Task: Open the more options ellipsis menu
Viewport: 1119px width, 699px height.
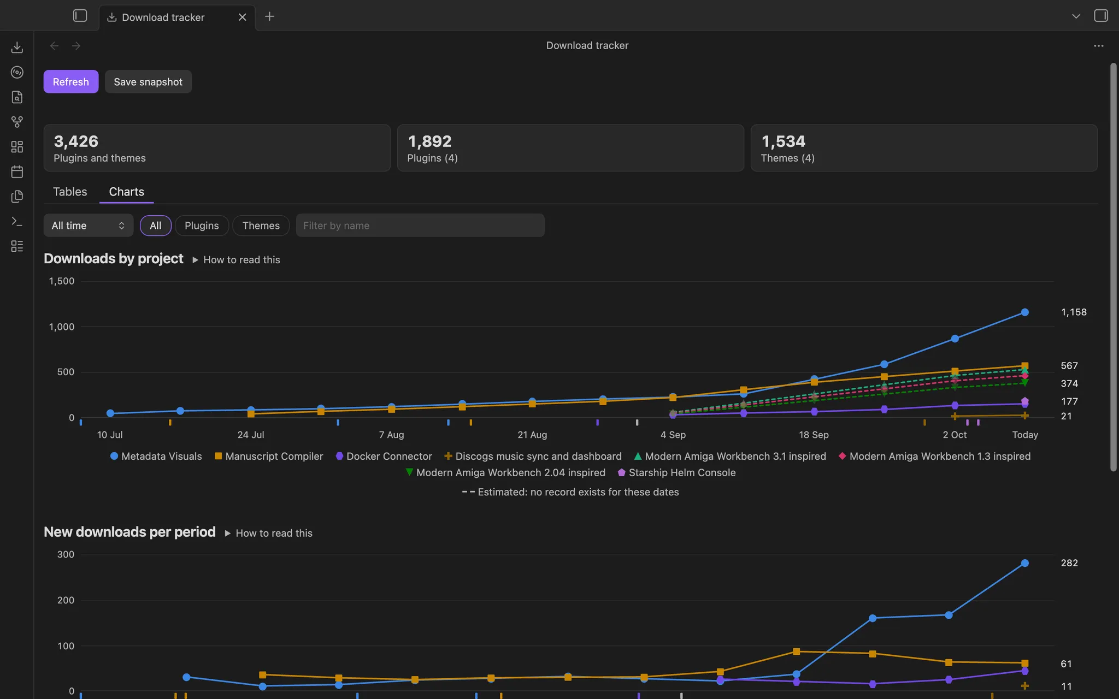Action: coord(1099,46)
